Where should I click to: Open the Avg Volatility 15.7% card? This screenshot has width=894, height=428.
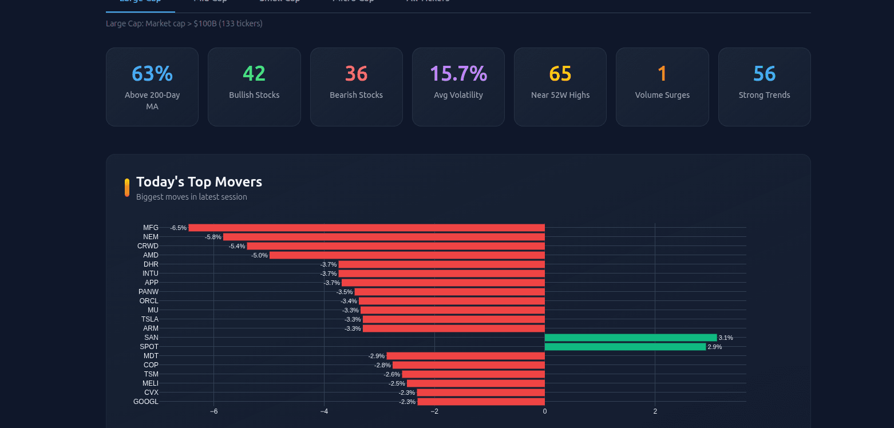[458, 86]
